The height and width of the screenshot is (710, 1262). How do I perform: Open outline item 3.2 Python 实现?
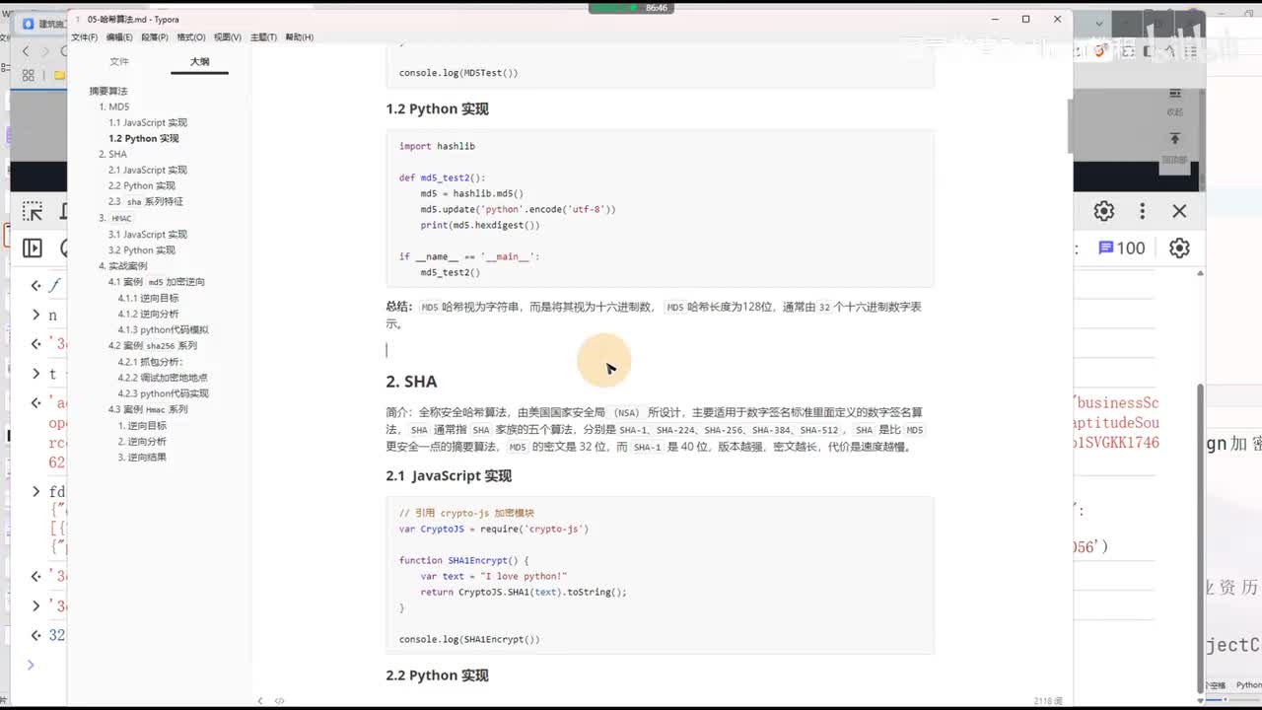[142, 249]
